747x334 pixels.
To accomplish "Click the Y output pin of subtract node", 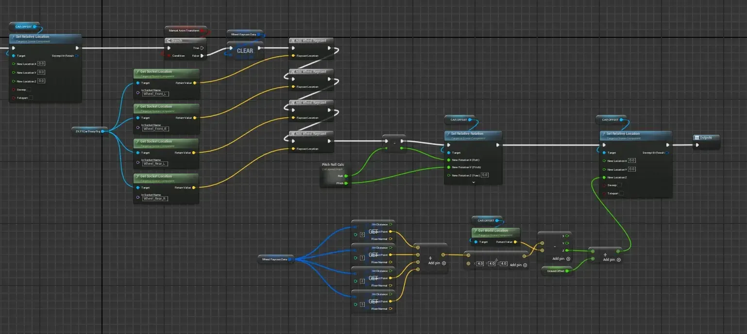I will (x=568, y=243).
